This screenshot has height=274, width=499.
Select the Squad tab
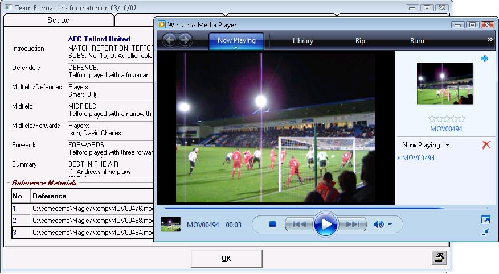tap(59, 20)
